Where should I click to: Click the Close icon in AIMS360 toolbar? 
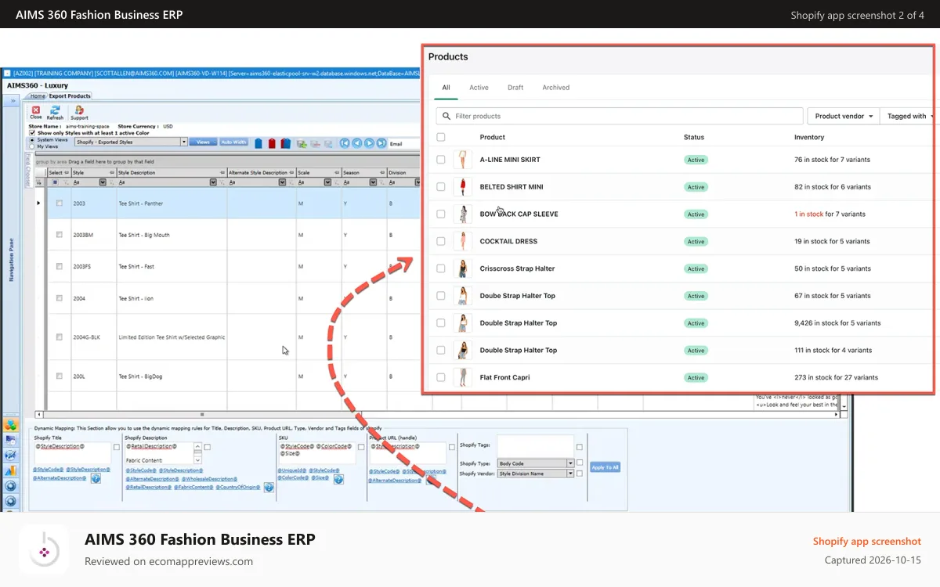click(x=35, y=110)
